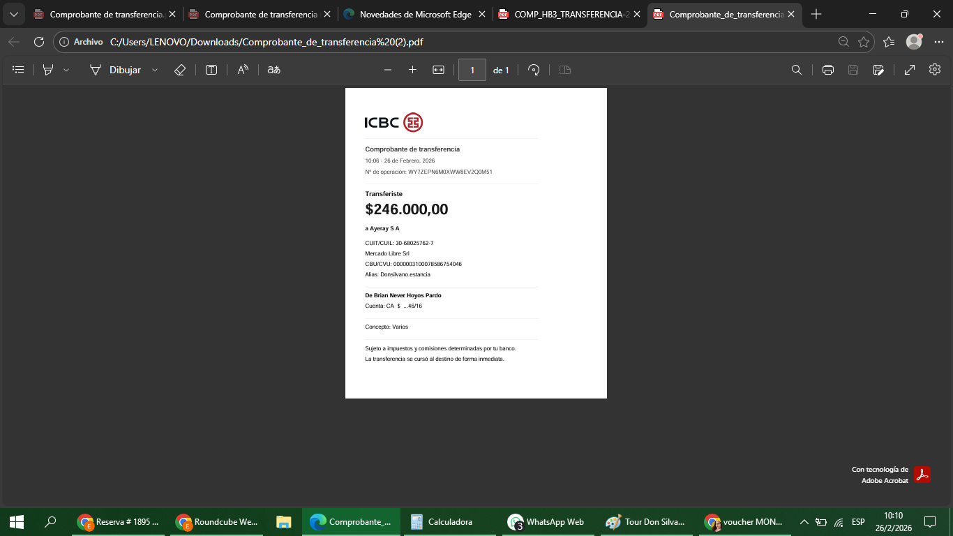Viewport: 953px width, 536px height.
Task: Print the PDF document
Action: (x=828, y=70)
